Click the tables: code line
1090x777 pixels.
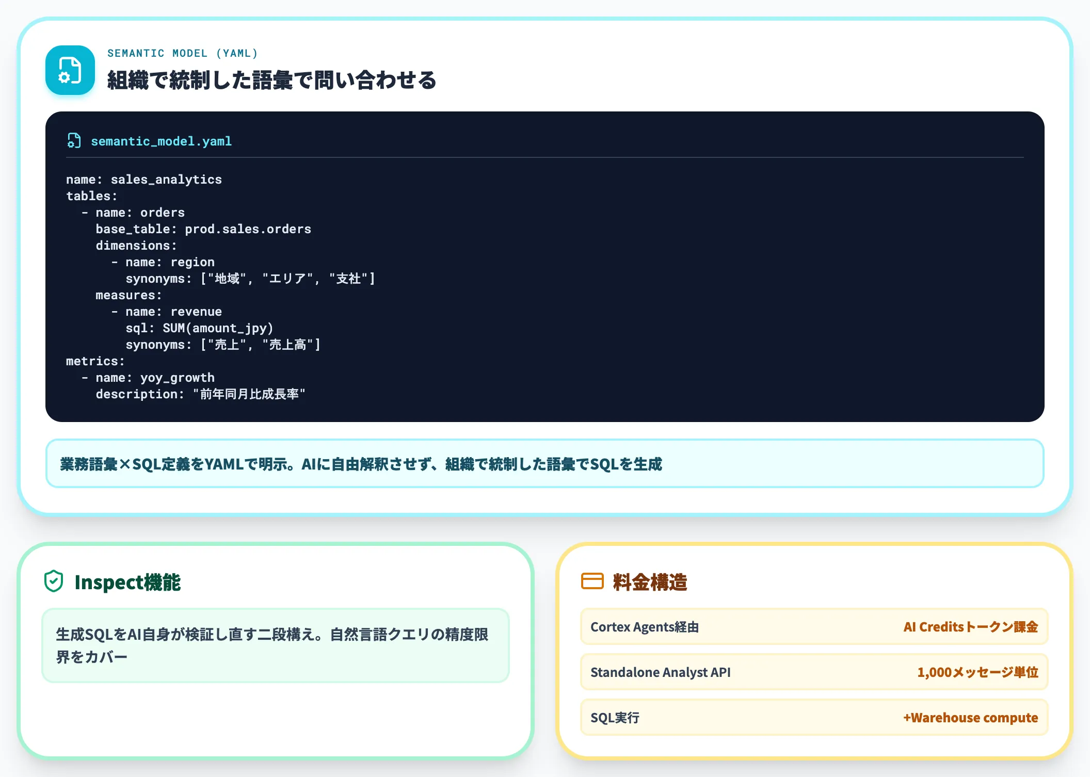(x=92, y=196)
